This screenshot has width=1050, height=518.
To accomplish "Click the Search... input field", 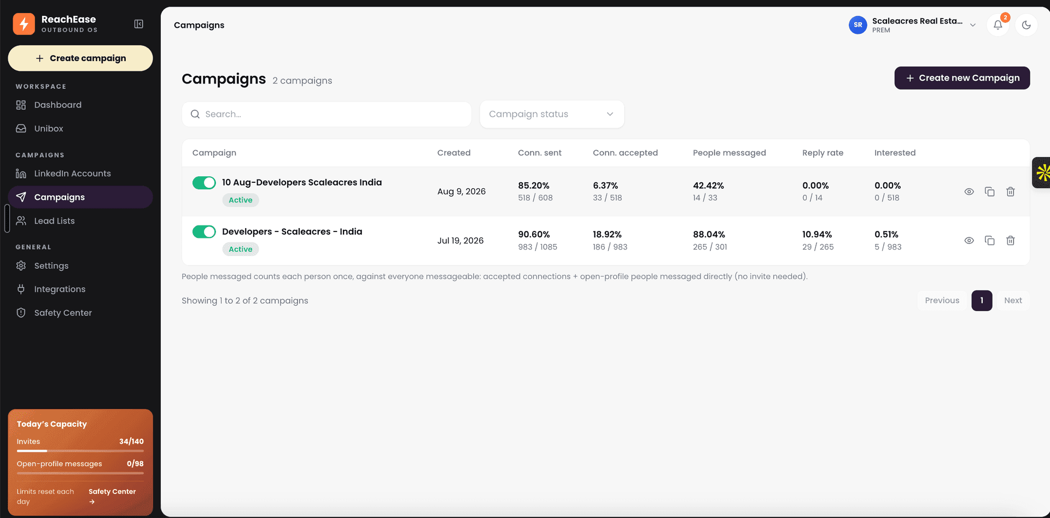I will (x=326, y=114).
